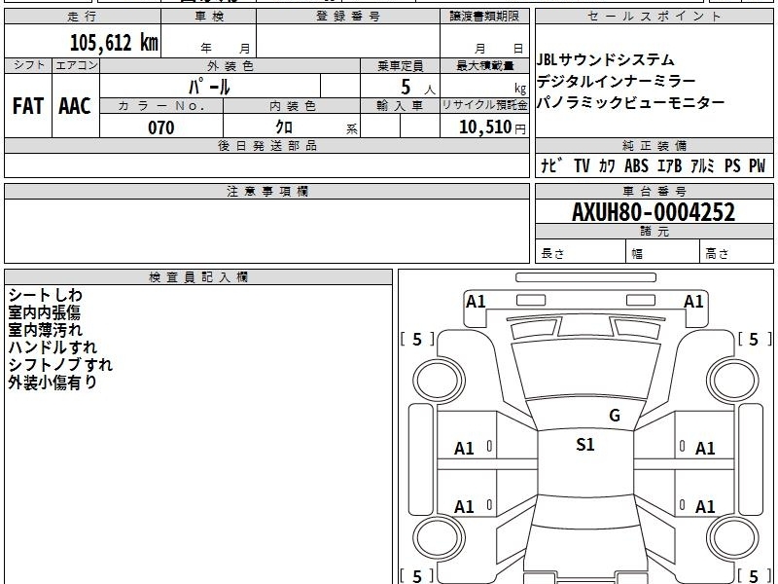The image size is (778, 584).
Task: Click the 長さ length label
Action: pos(552,254)
